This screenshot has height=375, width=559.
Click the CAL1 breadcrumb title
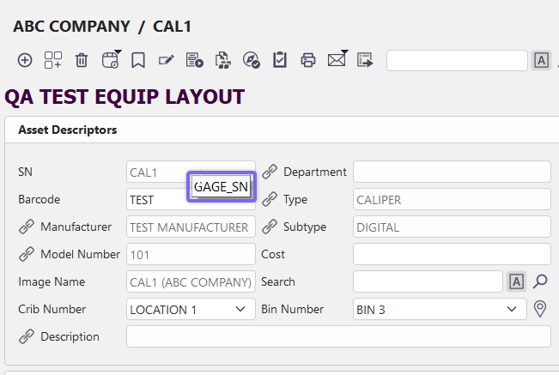tap(172, 26)
